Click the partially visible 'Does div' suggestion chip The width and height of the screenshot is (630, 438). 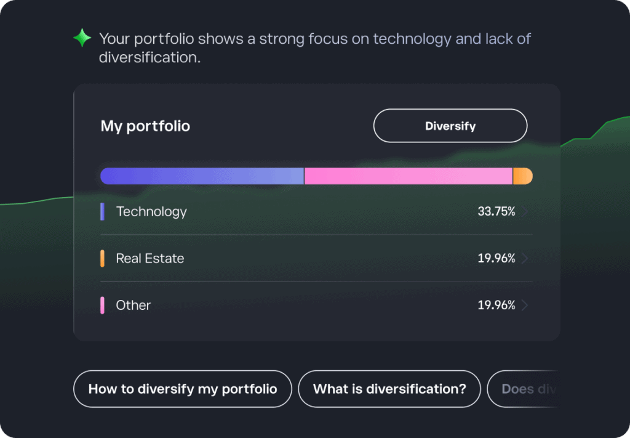coord(524,389)
